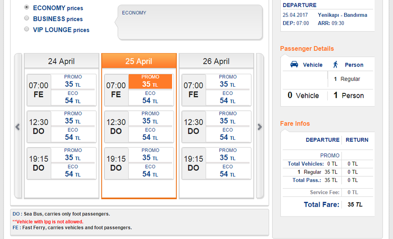
Task: Pick 26 April 07:00 PROMO fare
Action: click(228, 81)
